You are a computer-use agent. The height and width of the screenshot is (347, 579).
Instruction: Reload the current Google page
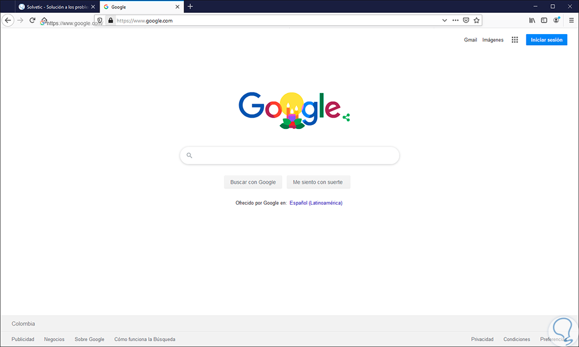[x=32, y=20]
